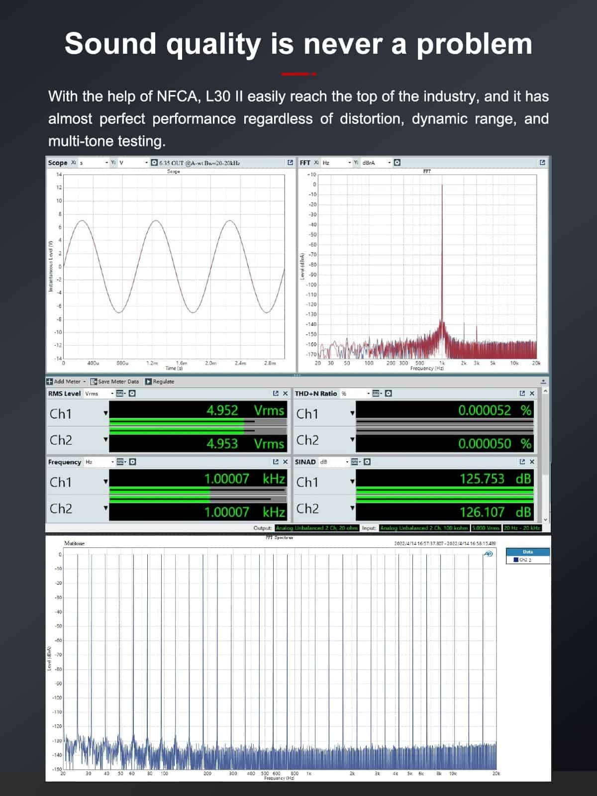The height and width of the screenshot is (796, 597).
Task: Open SINAD meter settings icon
Action: pos(367,462)
